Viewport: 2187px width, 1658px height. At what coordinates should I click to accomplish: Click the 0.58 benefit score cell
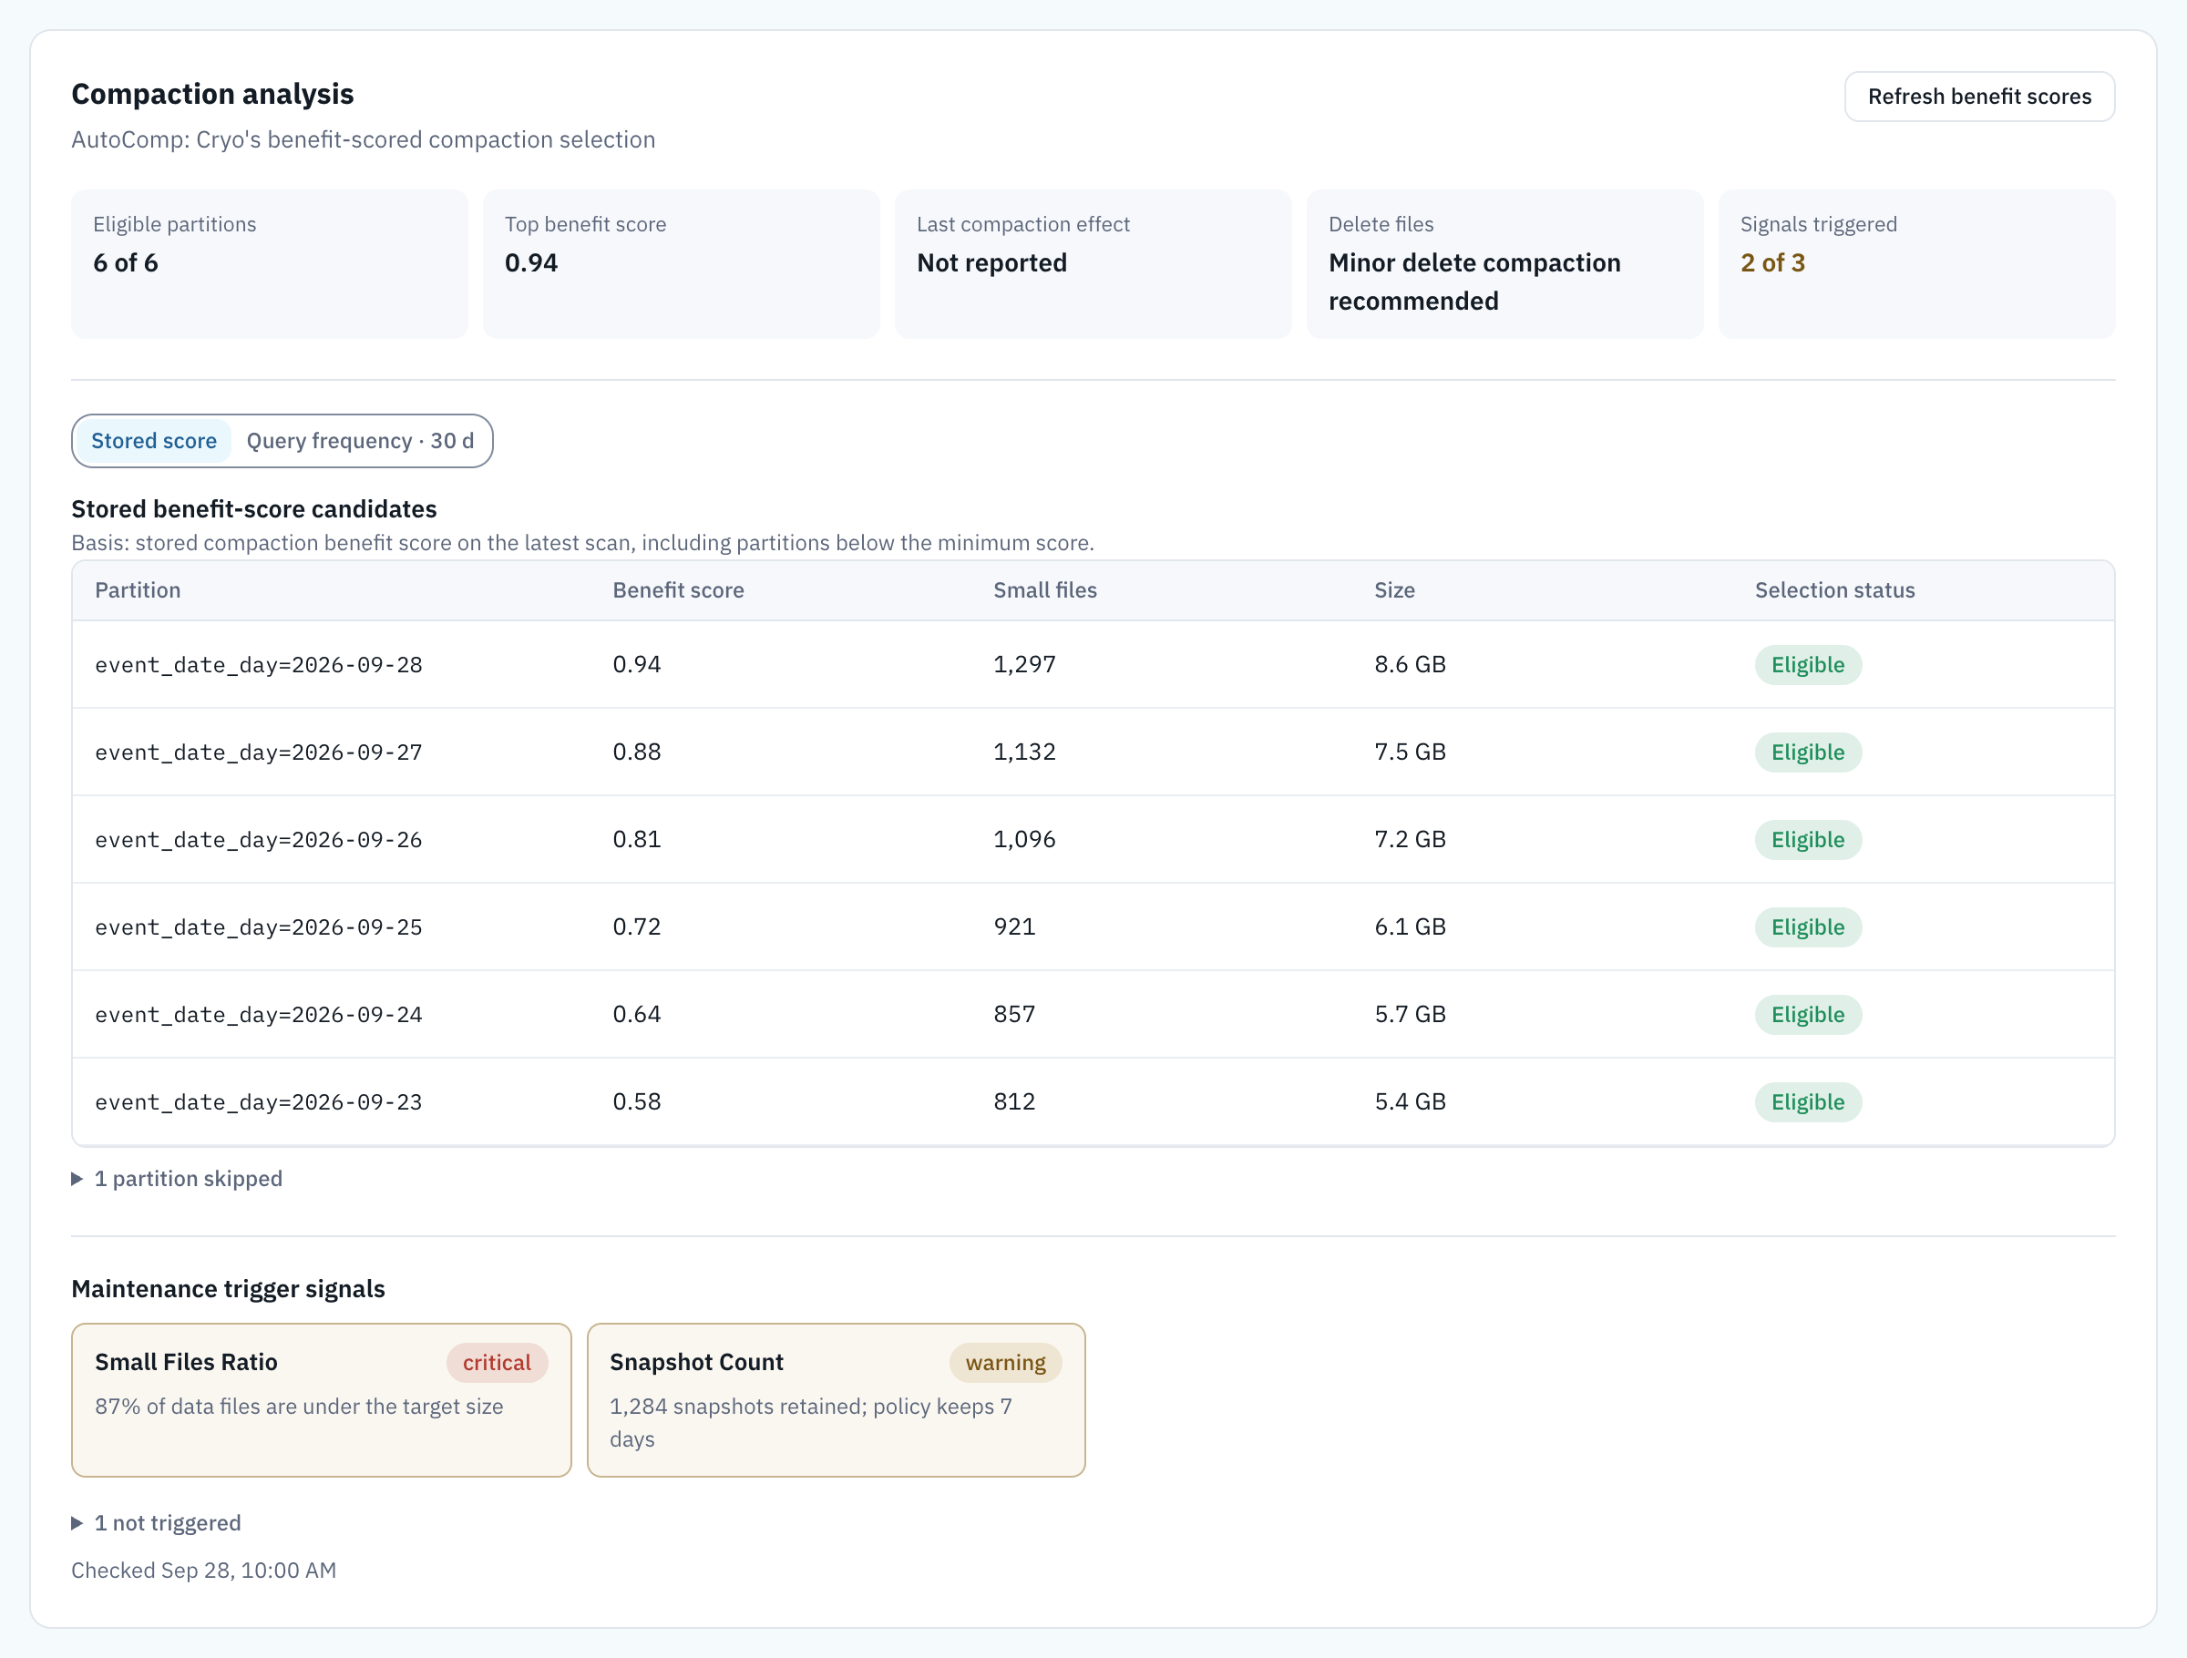[637, 1102]
